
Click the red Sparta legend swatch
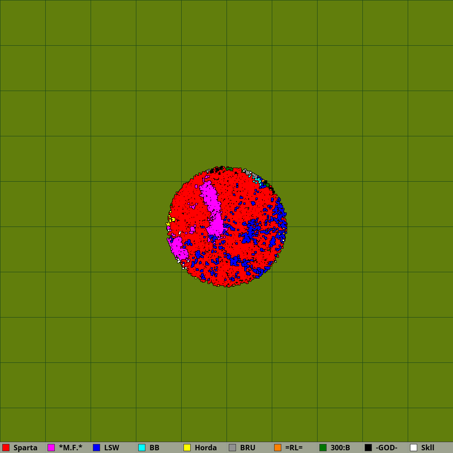[x=6, y=448]
